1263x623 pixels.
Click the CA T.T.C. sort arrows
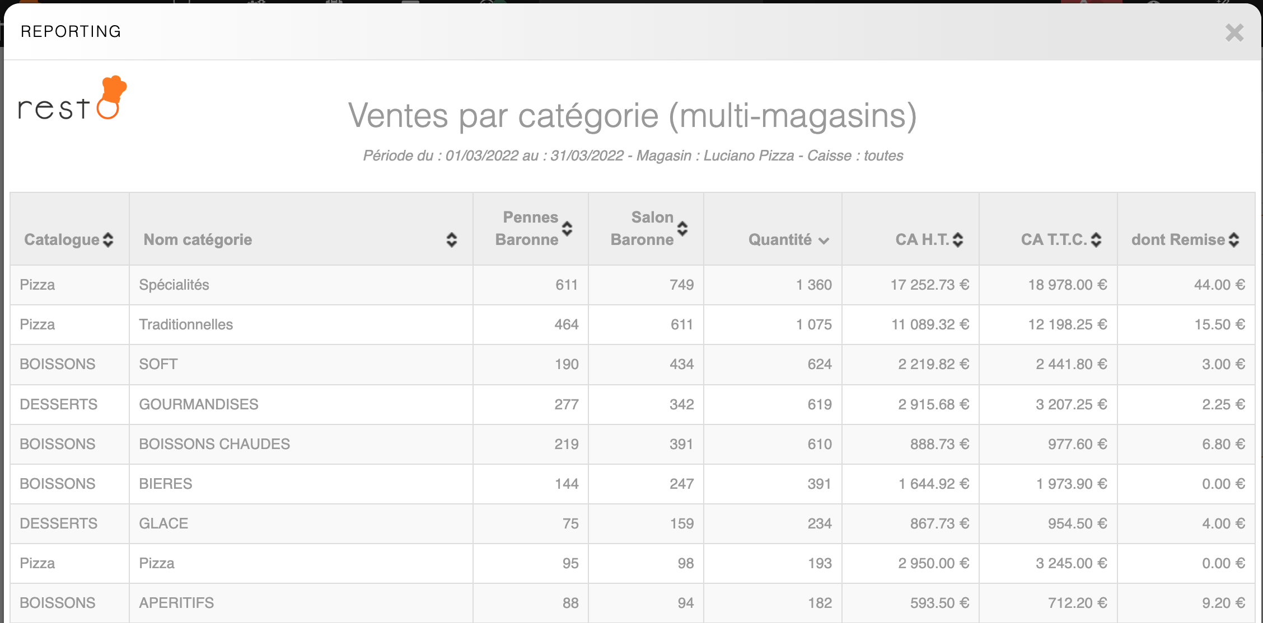pyautogui.click(x=1096, y=240)
